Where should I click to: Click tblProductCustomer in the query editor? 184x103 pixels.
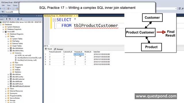pos(96,25)
